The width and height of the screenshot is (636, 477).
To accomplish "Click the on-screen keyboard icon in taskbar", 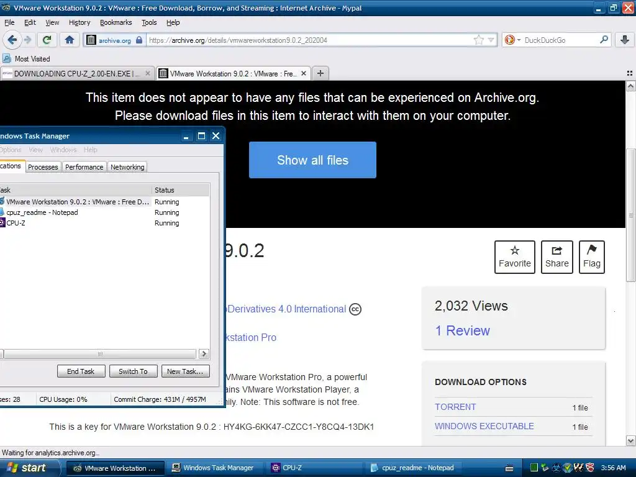I will point(509,468).
